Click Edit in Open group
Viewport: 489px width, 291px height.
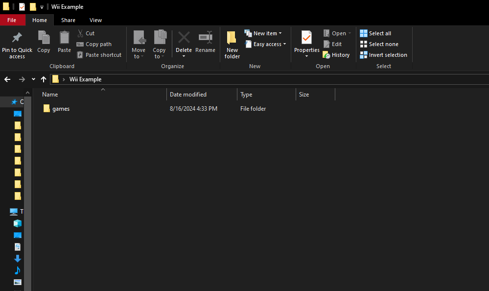[333, 44]
